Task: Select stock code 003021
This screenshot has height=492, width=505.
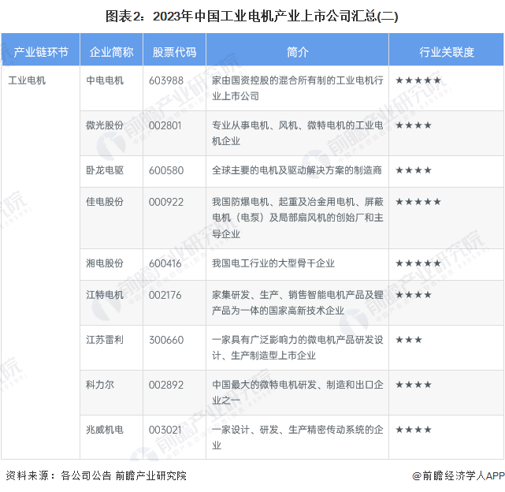Action: click(x=165, y=430)
